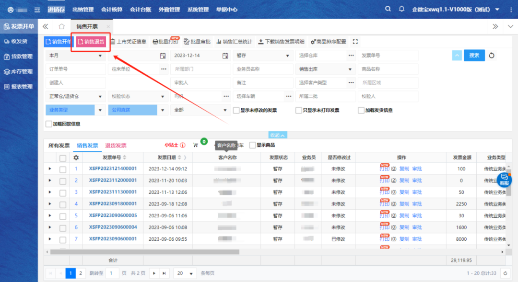The image size is (518, 282).
Task: Open the 客服 customer service icon
Action: coord(504,180)
